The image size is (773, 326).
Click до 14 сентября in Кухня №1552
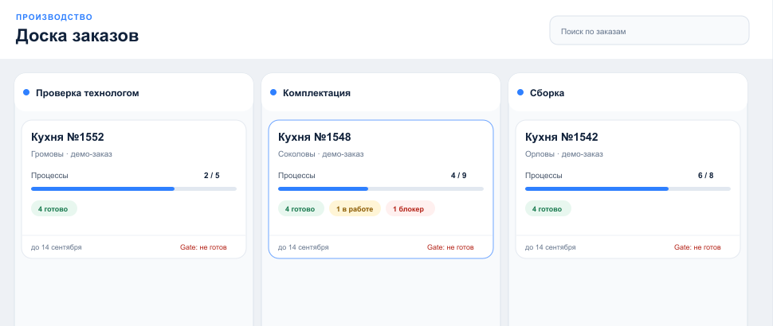tap(57, 247)
